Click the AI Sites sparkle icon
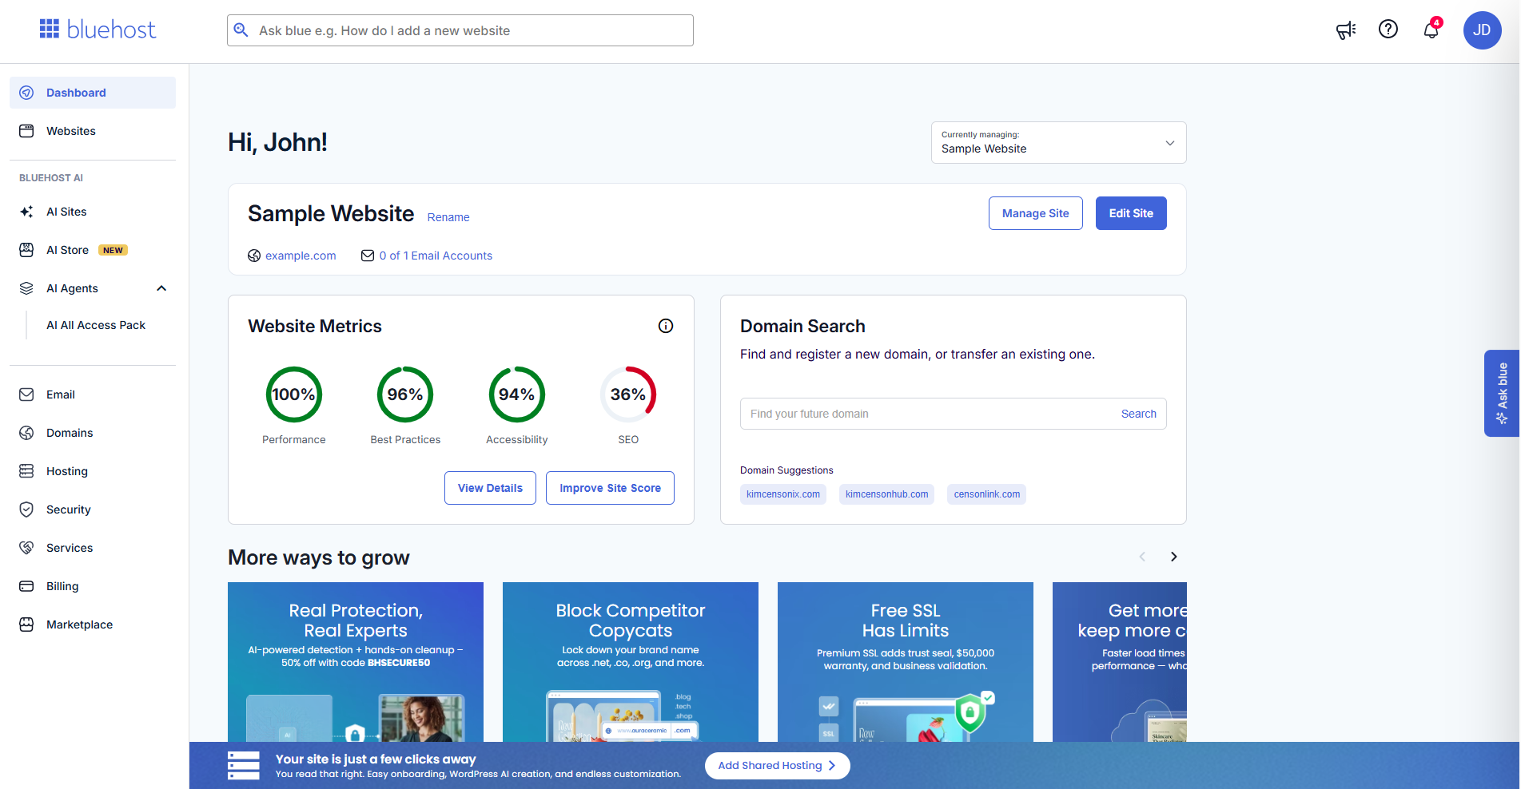This screenshot has height=789, width=1521. [x=26, y=212]
